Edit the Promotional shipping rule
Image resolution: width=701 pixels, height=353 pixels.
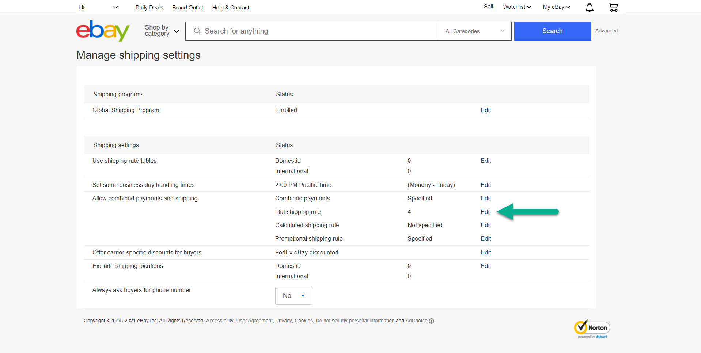486,238
